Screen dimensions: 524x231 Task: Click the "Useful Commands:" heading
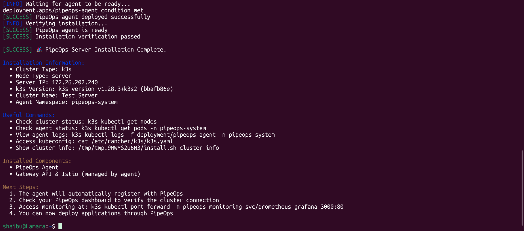29,115
